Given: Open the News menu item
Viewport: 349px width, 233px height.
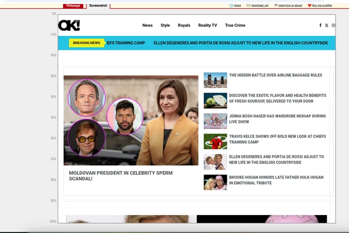Looking at the screenshot, I should coord(147,25).
